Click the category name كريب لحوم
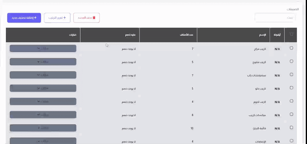The height and width of the screenshot is (144, 307). coord(260,102)
